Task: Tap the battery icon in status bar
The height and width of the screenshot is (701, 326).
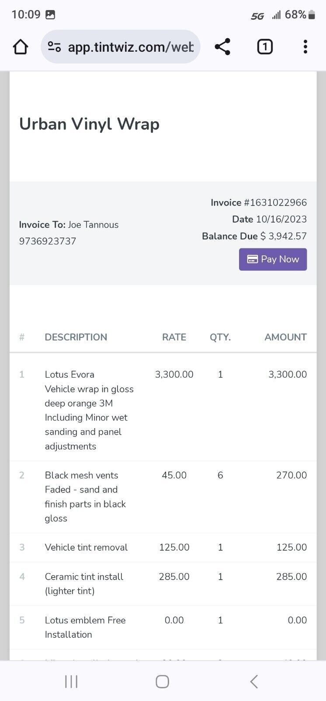Action: (x=312, y=15)
